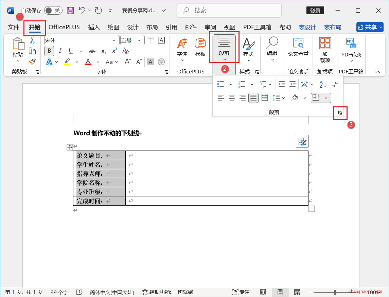Click the Enclosed character icon
The width and height of the screenshot is (389, 297).
click(161, 62)
